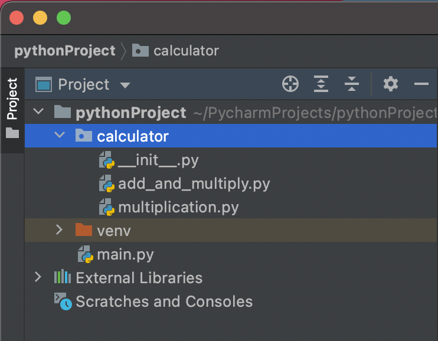438x341 pixels.
Task: Open add_and_multiply.py in the tree
Action: pyautogui.click(x=194, y=184)
